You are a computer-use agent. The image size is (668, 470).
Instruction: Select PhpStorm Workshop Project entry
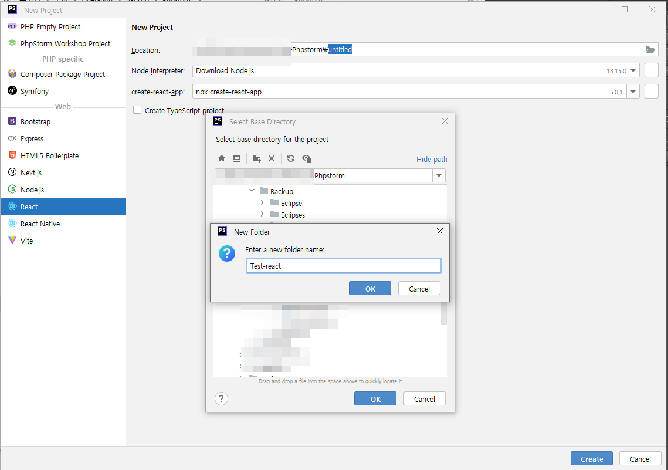pyautogui.click(x=63, y=43)
